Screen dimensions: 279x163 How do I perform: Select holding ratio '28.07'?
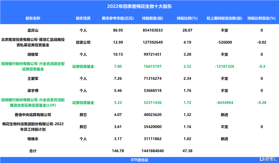coord(187,30)
